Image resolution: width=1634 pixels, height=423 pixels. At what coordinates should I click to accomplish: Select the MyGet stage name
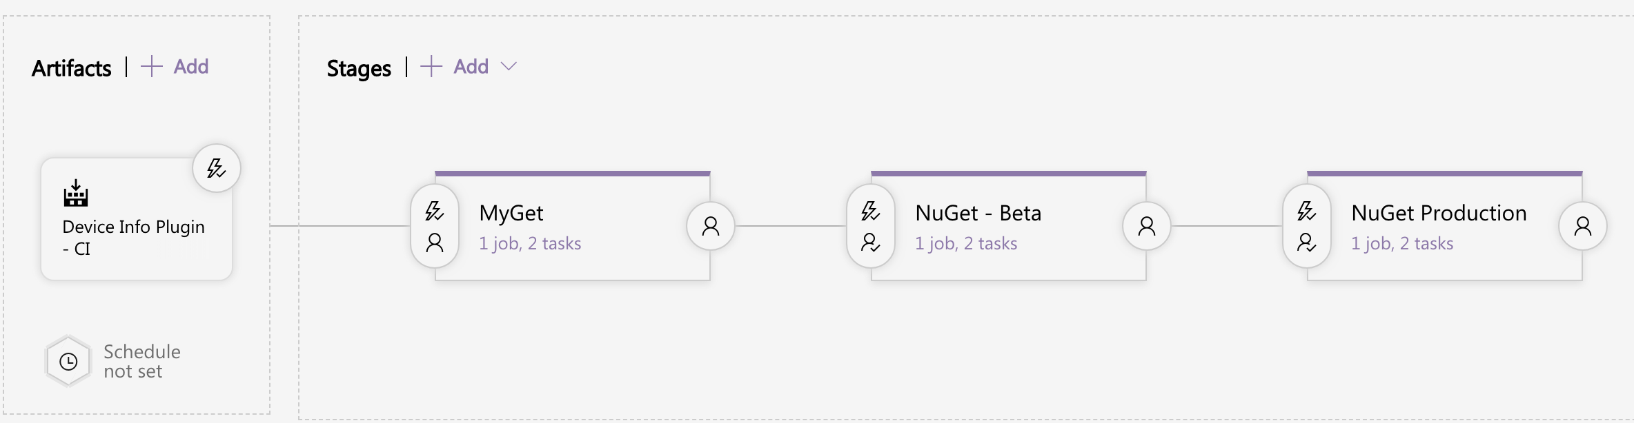click(511, 213)
